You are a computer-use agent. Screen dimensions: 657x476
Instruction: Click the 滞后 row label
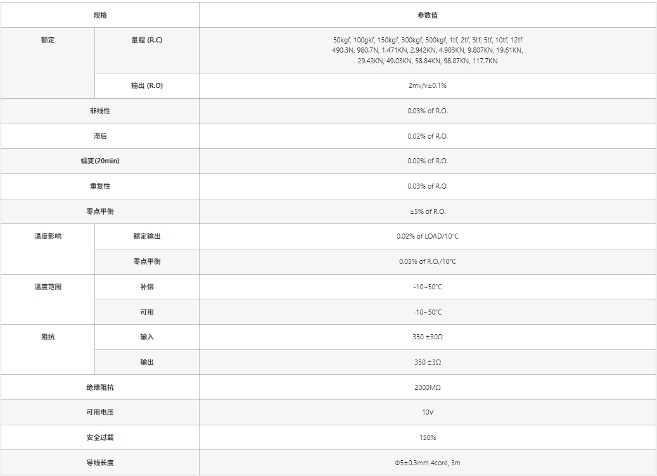pyautogui.click(x=100, y=136)
